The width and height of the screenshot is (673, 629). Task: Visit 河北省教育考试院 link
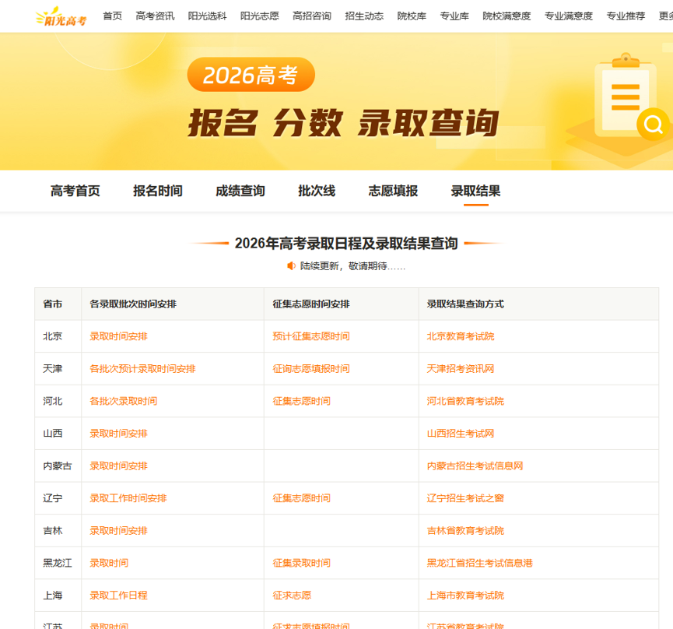pos(465,402)
